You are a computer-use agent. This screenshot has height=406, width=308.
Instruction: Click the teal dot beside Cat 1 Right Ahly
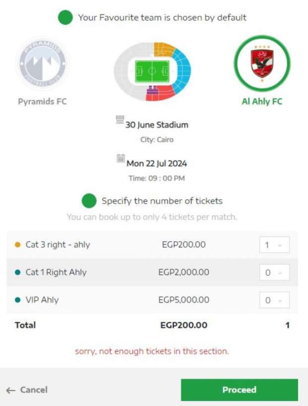[x=17, y=273]
